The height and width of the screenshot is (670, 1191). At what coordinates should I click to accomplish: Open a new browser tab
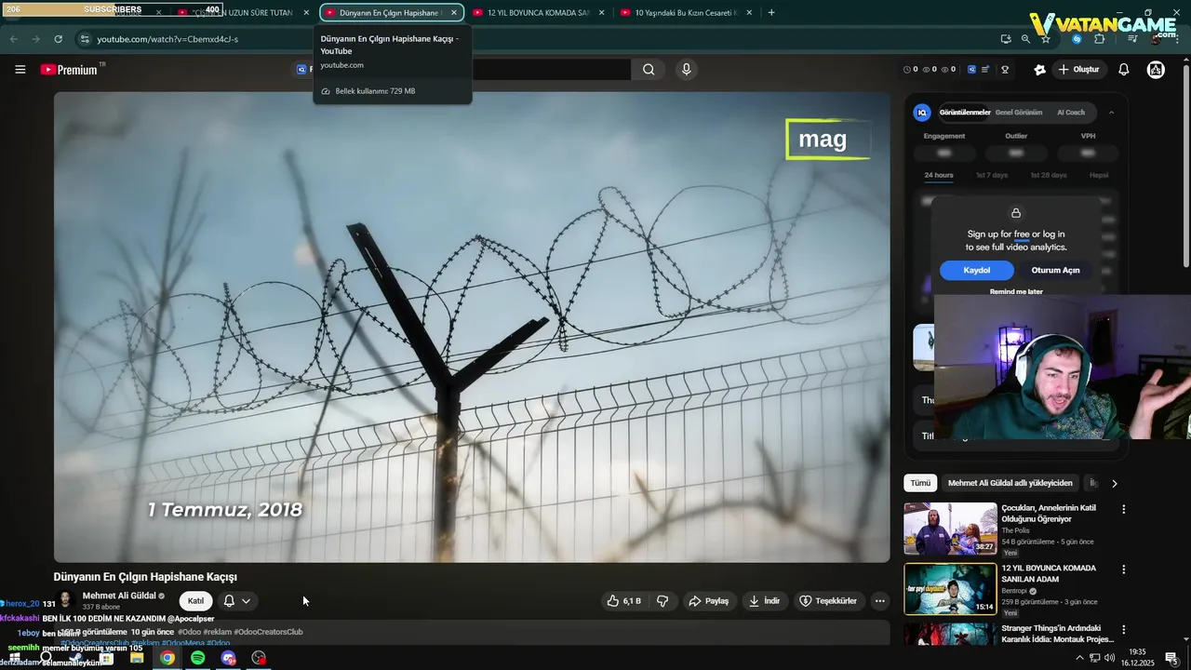(x=771, y=13)
